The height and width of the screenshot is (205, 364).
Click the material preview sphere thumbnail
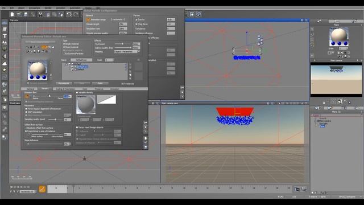click(x=38, y=70)
